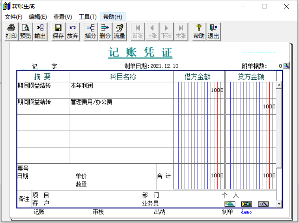Click the magnifier beside 附单据数
The image size is (299, 223).
click(285, 65)
